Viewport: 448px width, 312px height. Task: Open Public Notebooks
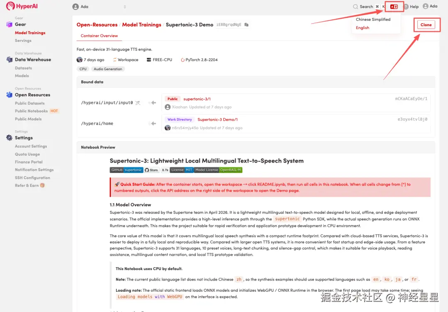point(31,111)
